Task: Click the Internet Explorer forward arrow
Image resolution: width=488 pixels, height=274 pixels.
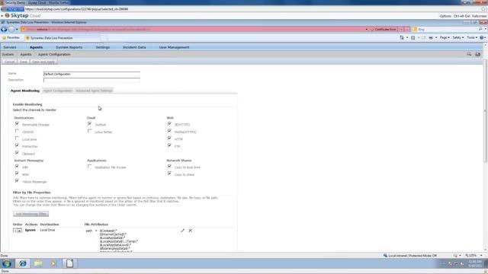Action: tap(11, 29)
